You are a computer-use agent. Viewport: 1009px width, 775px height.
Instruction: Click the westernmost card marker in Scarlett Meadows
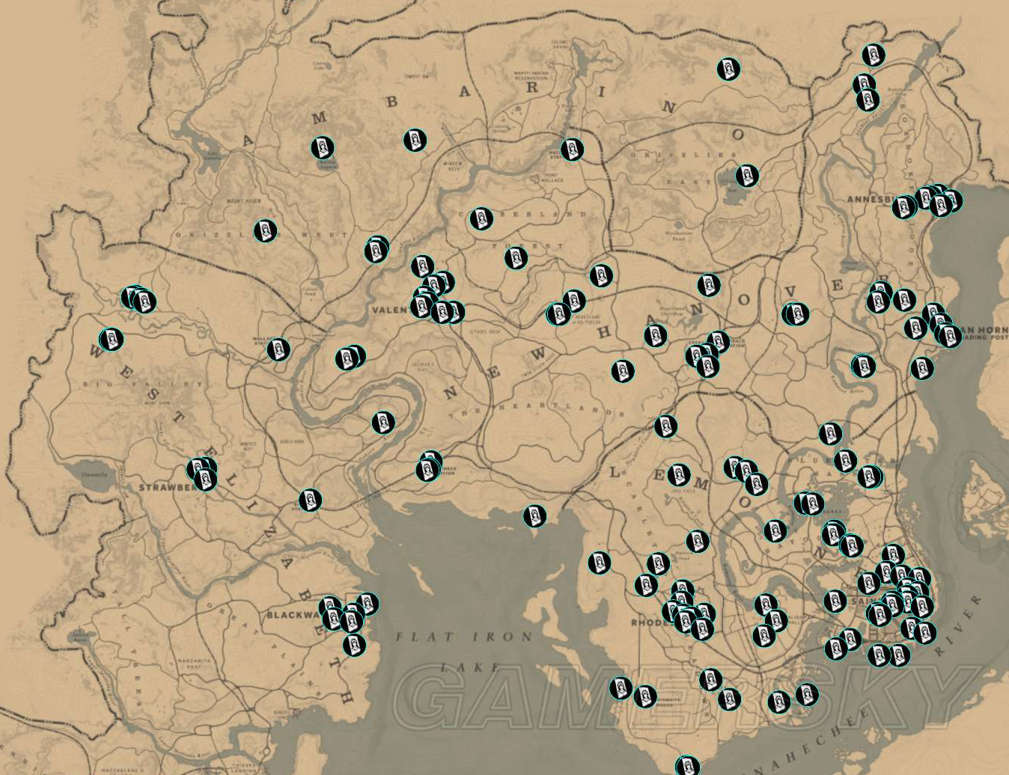(x=599, y=563)
